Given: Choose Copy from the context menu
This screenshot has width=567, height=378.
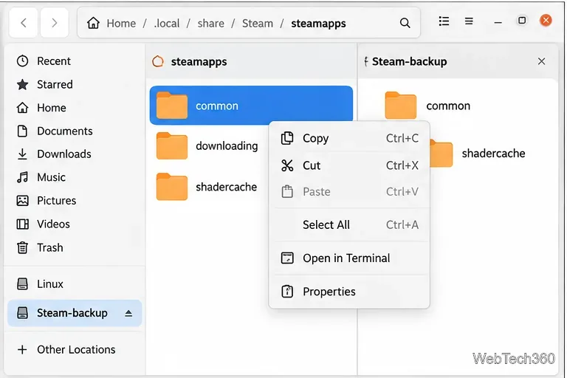Looking at the screenshot, I should [349, 138].
